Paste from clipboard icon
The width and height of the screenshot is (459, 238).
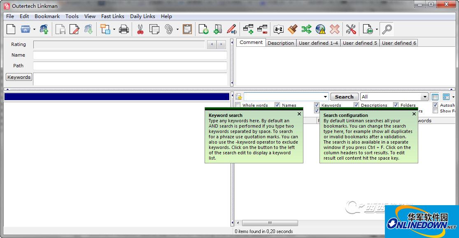tap(187, 29)
